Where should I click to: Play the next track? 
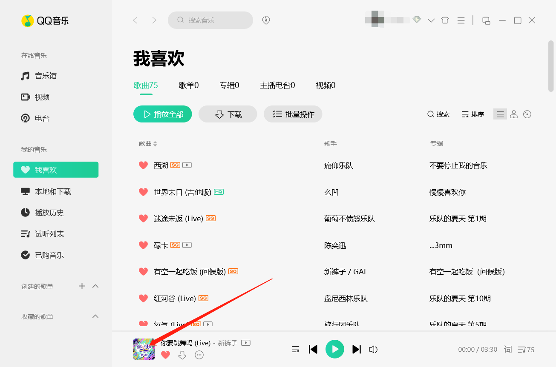click(357, 349)
